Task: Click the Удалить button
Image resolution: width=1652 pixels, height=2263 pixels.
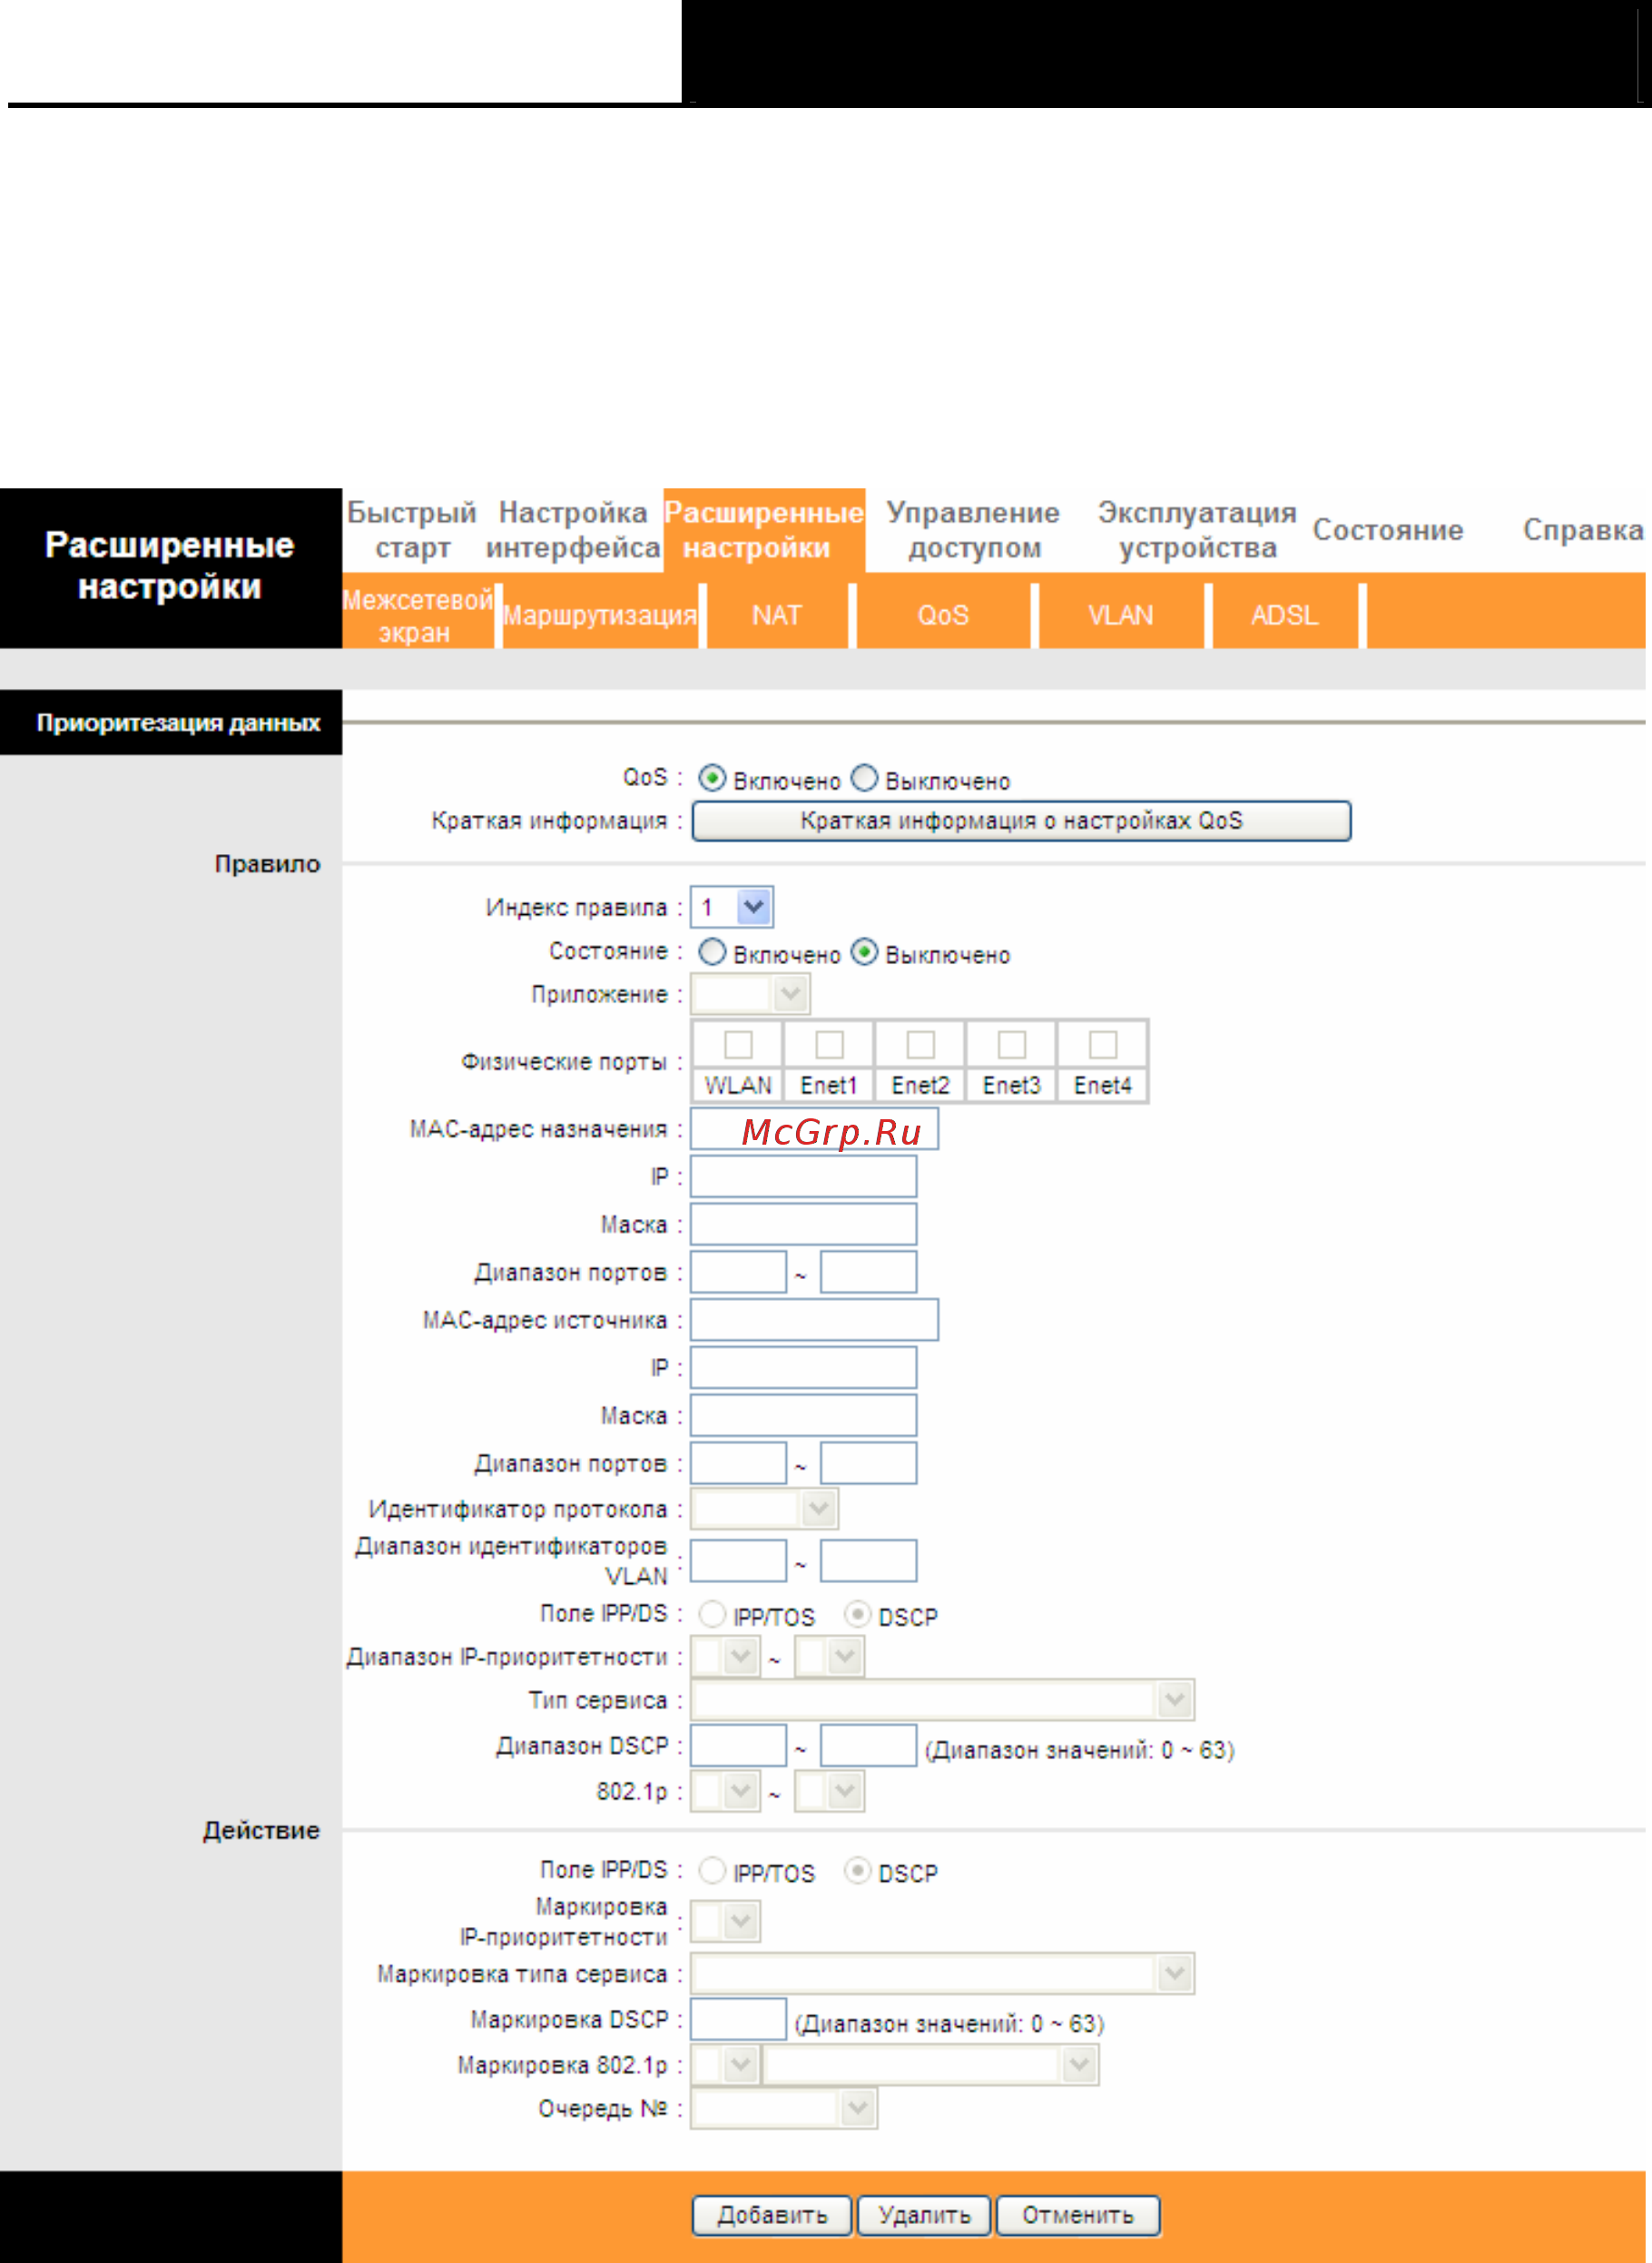Action: 924,2215
